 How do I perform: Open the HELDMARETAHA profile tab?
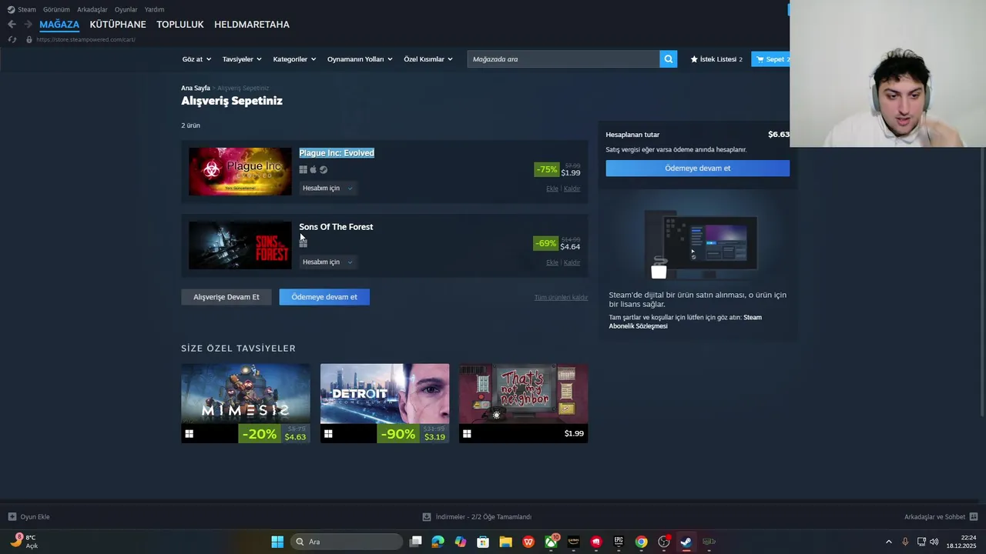click(x=252, y=25)
